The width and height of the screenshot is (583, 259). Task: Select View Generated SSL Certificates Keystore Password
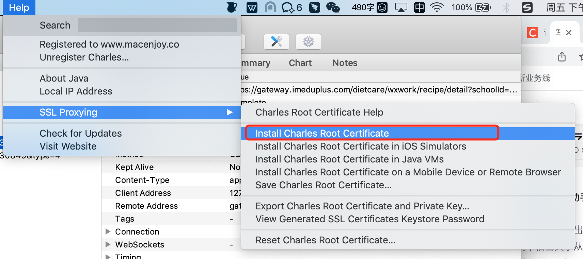[408, 219]
